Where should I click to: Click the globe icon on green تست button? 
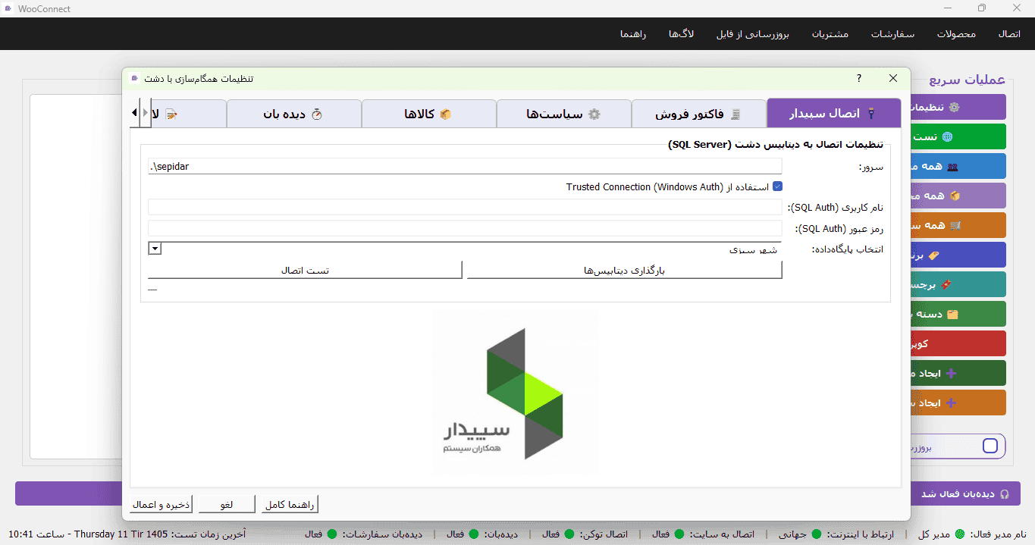[946, 137]
